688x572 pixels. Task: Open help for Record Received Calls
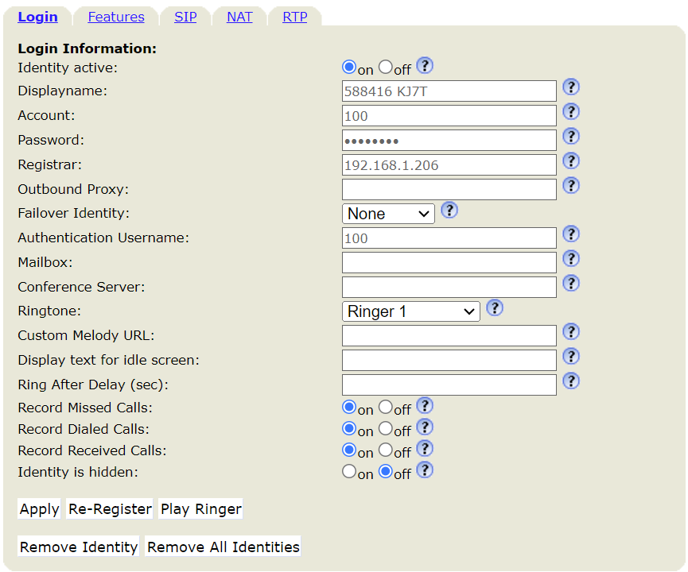(424, 448)
